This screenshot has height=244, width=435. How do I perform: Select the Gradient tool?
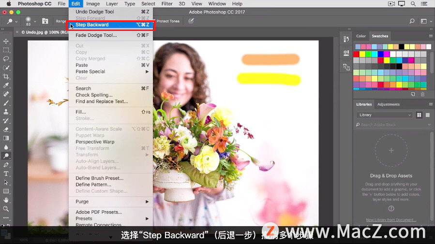coord(6,138)
